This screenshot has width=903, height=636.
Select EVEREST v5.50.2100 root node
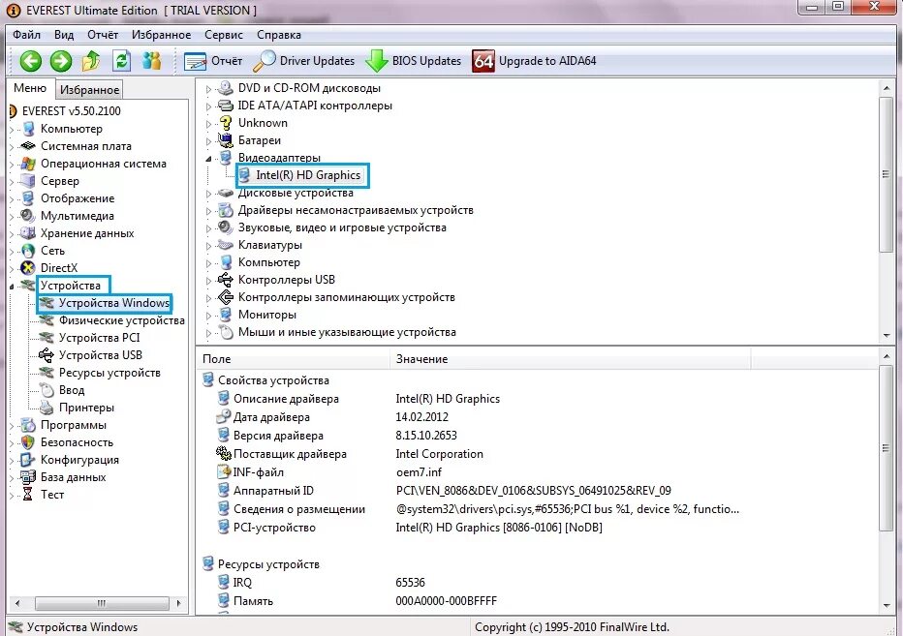coord(72,111)
